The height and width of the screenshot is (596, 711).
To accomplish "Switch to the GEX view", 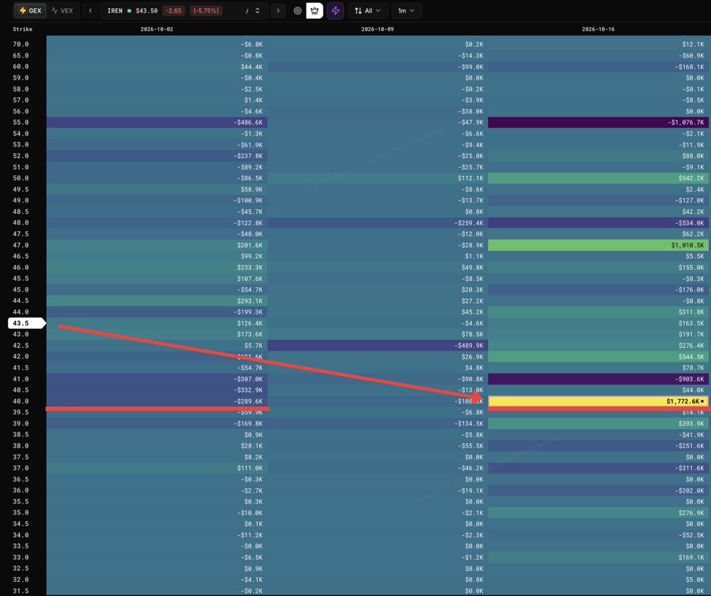I will (x=30, y=11).
